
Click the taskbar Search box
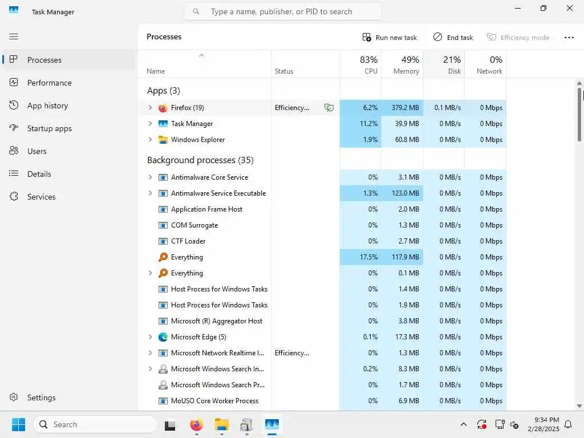click(x=95, y=424)
